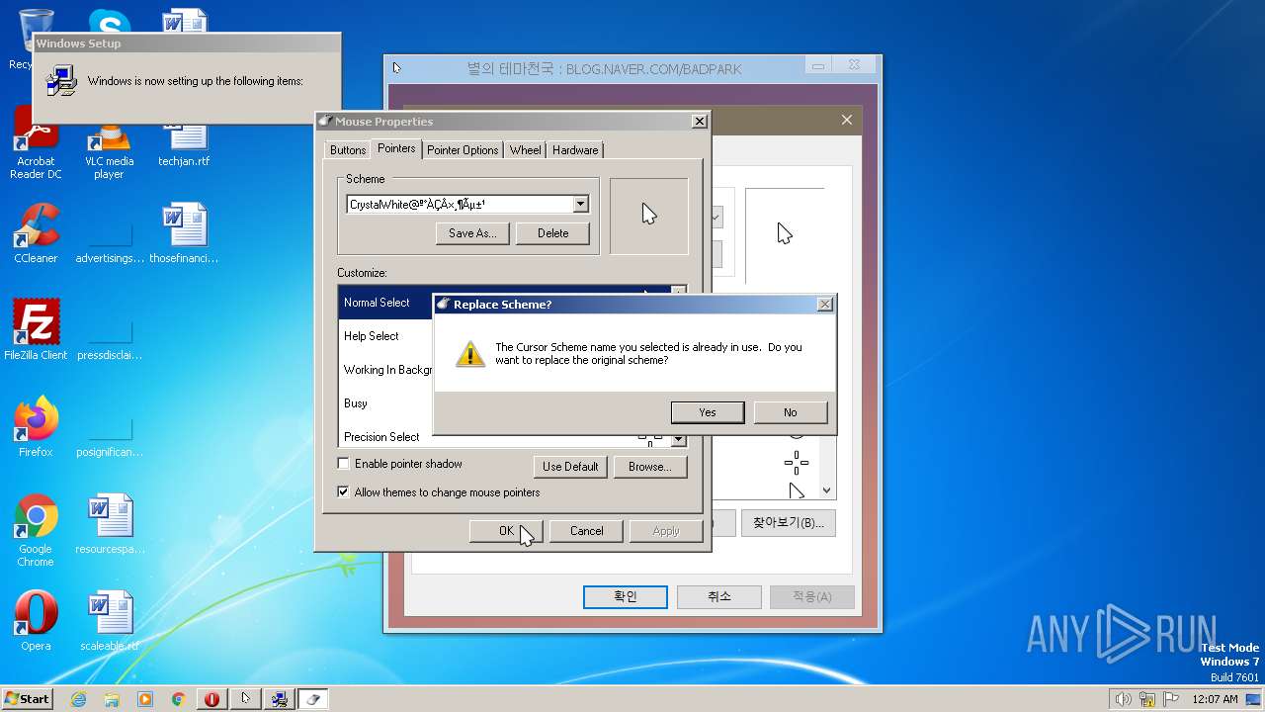1265x712 pixels.
Task: Enable pointer shadow checkbox
Action: [x=344, y=464]
